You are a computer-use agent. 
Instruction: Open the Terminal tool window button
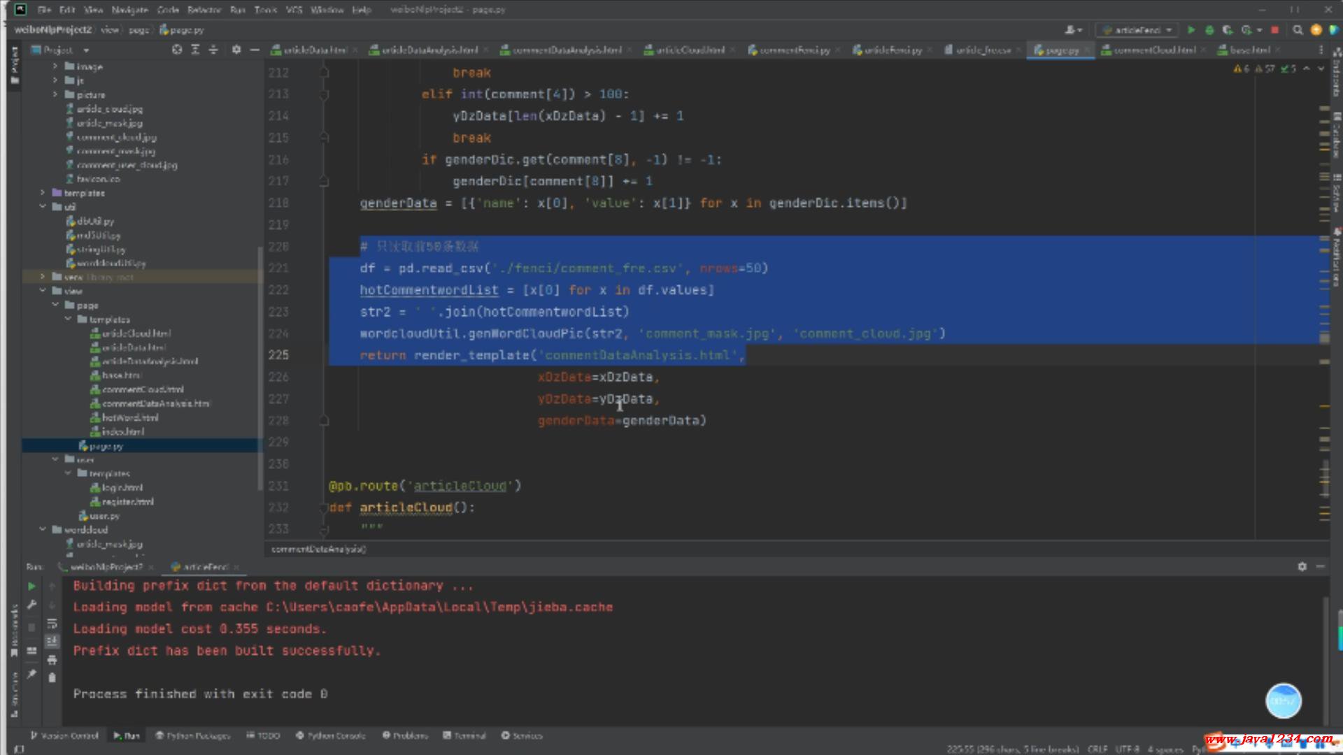pos(464,735)
